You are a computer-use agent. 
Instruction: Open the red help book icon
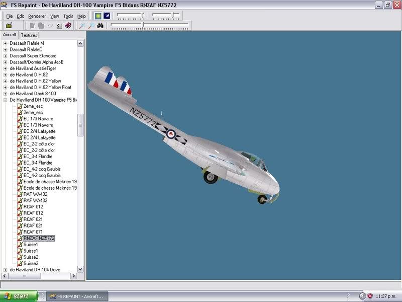point(68,25)
